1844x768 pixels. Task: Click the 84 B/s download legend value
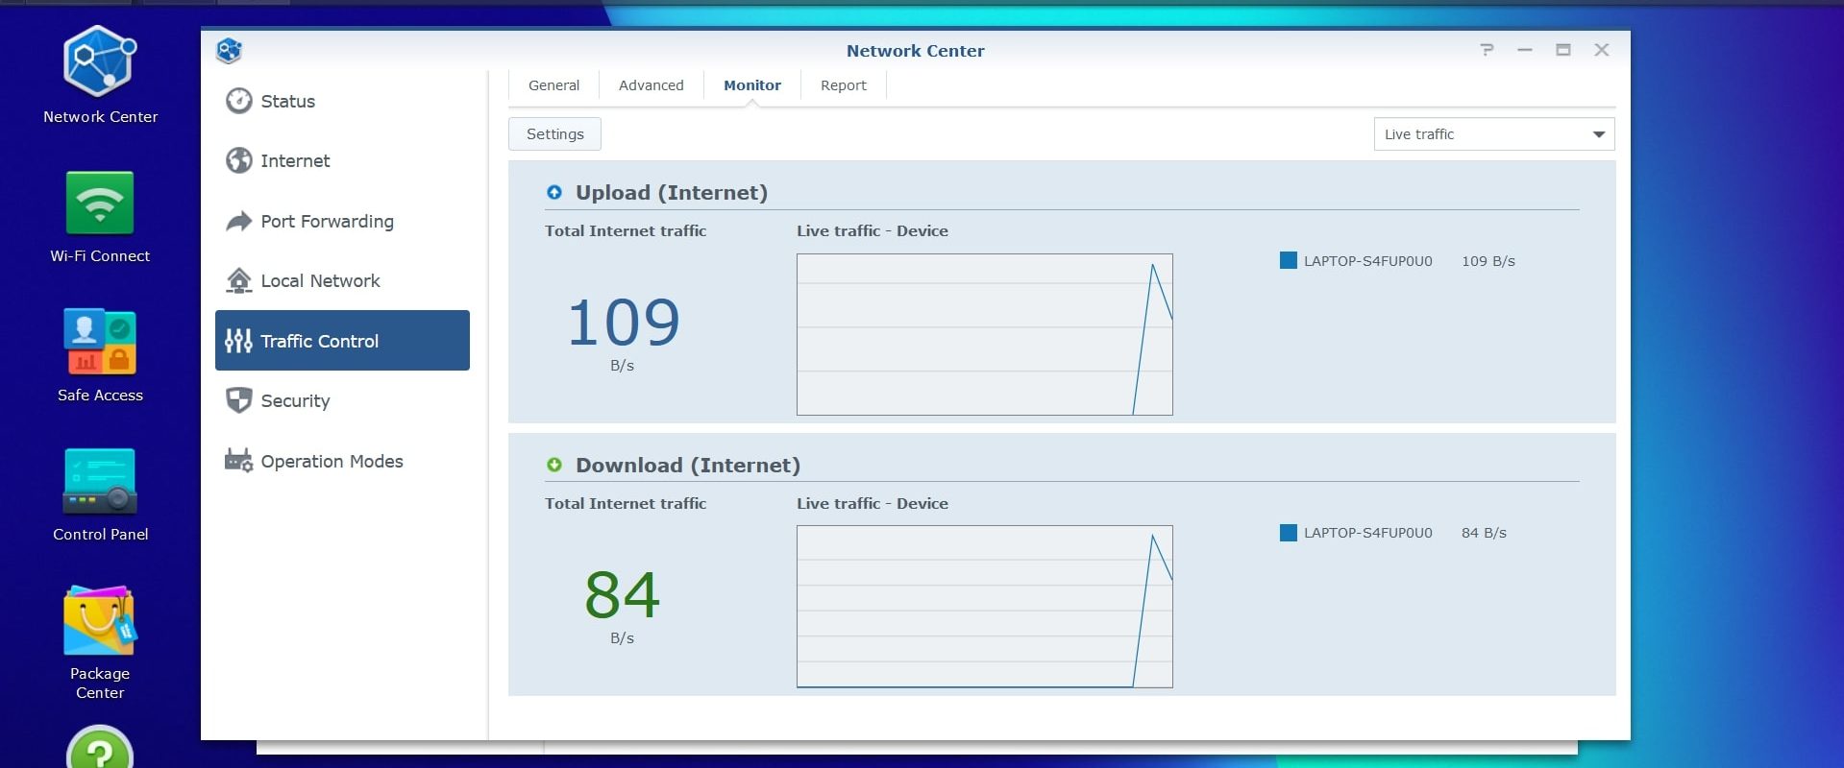click(1484, 533)
